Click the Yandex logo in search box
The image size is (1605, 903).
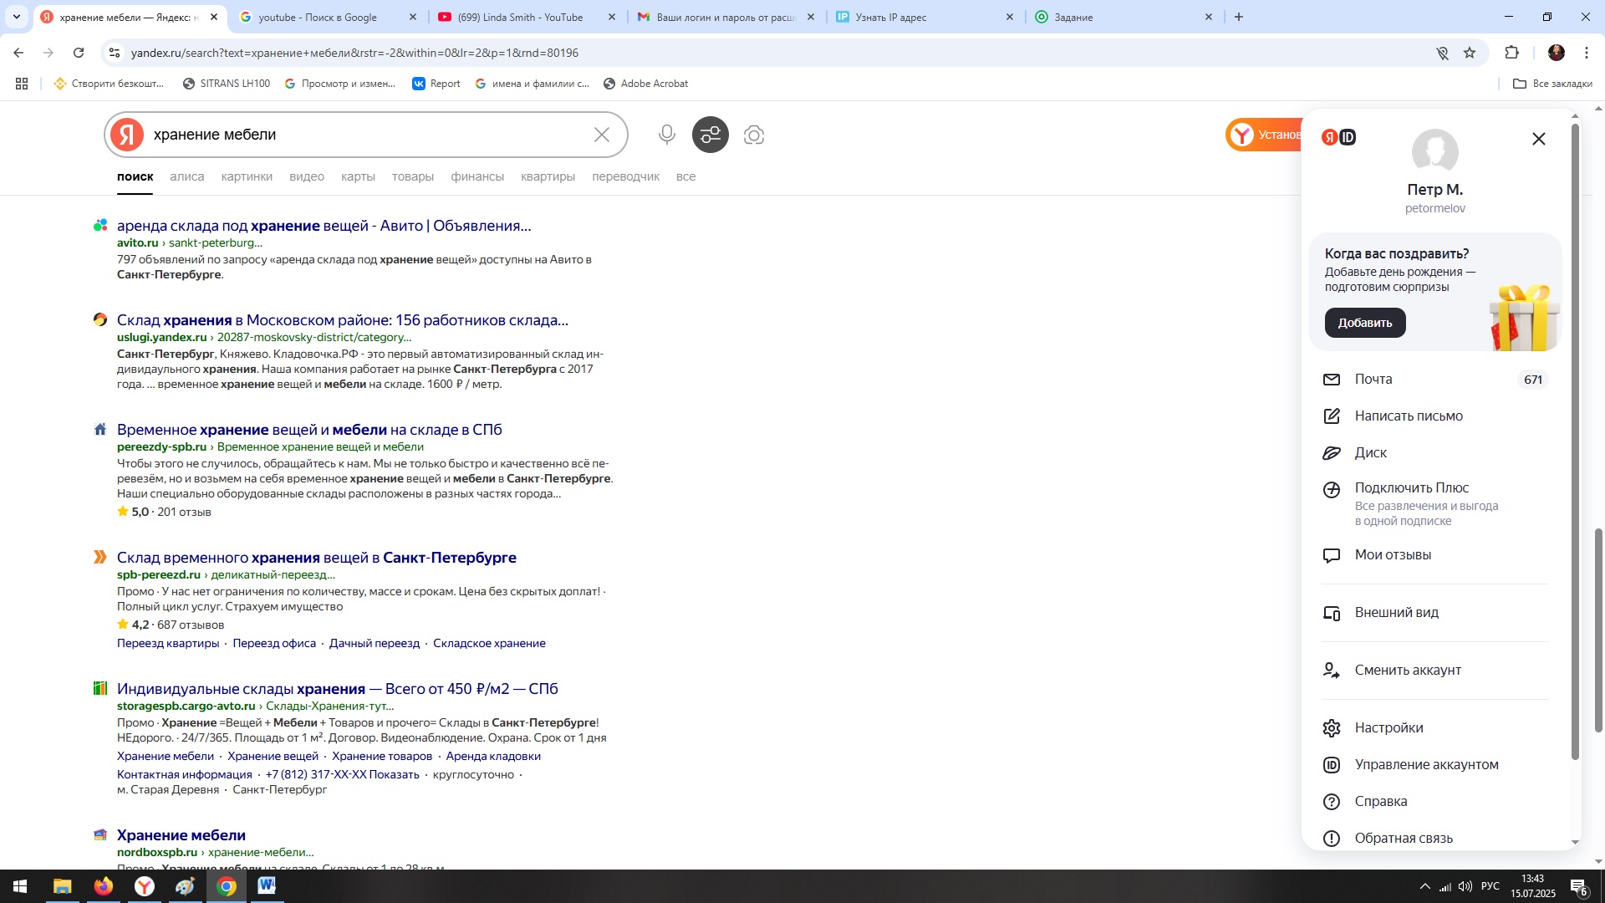pyautogui.click(x=127, y=135)
